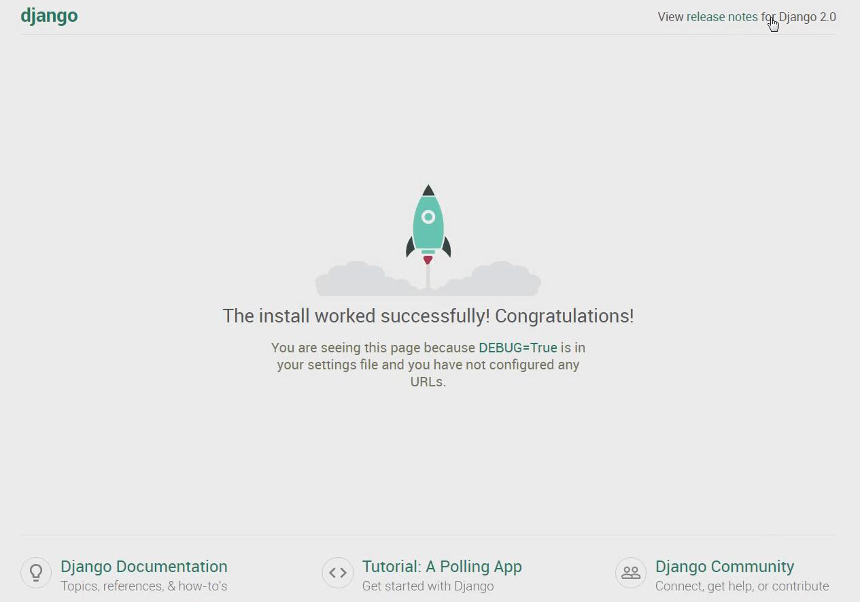Open Django Community link

pos(725,567)
